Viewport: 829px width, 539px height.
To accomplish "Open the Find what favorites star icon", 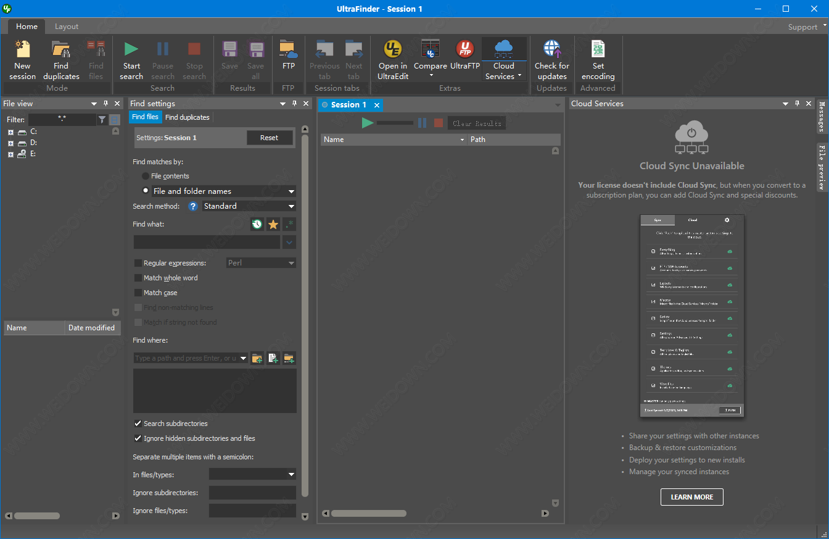I will tap(273, 225).
